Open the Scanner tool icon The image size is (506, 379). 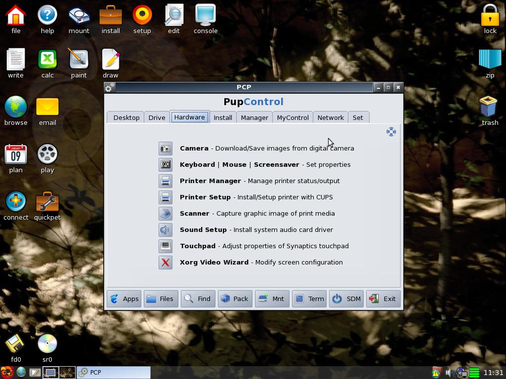(165, 213)
